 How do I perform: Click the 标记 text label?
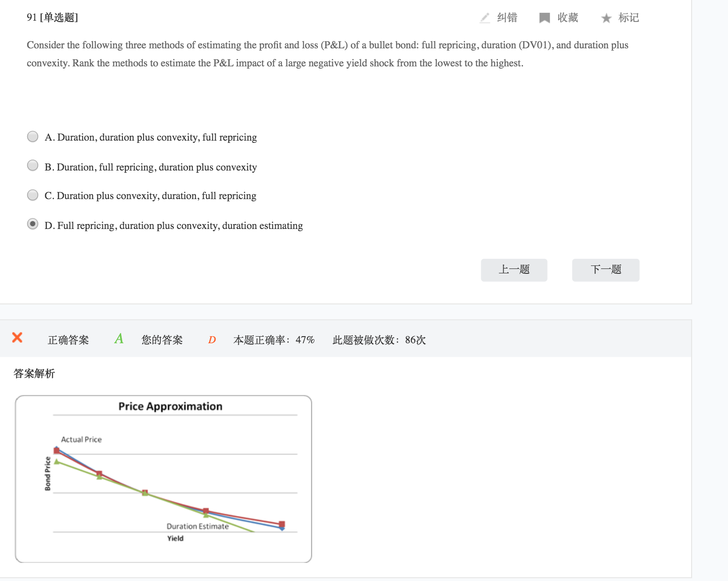[629, 18]
